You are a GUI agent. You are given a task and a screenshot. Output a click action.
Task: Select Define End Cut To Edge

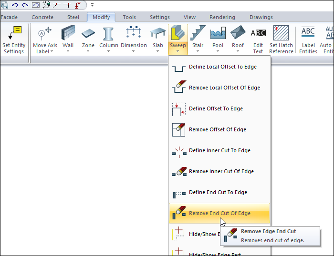(218, 193)
